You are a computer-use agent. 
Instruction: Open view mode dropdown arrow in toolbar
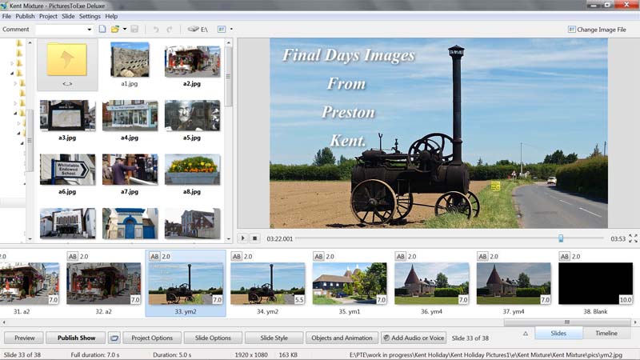tap(231, 29)
